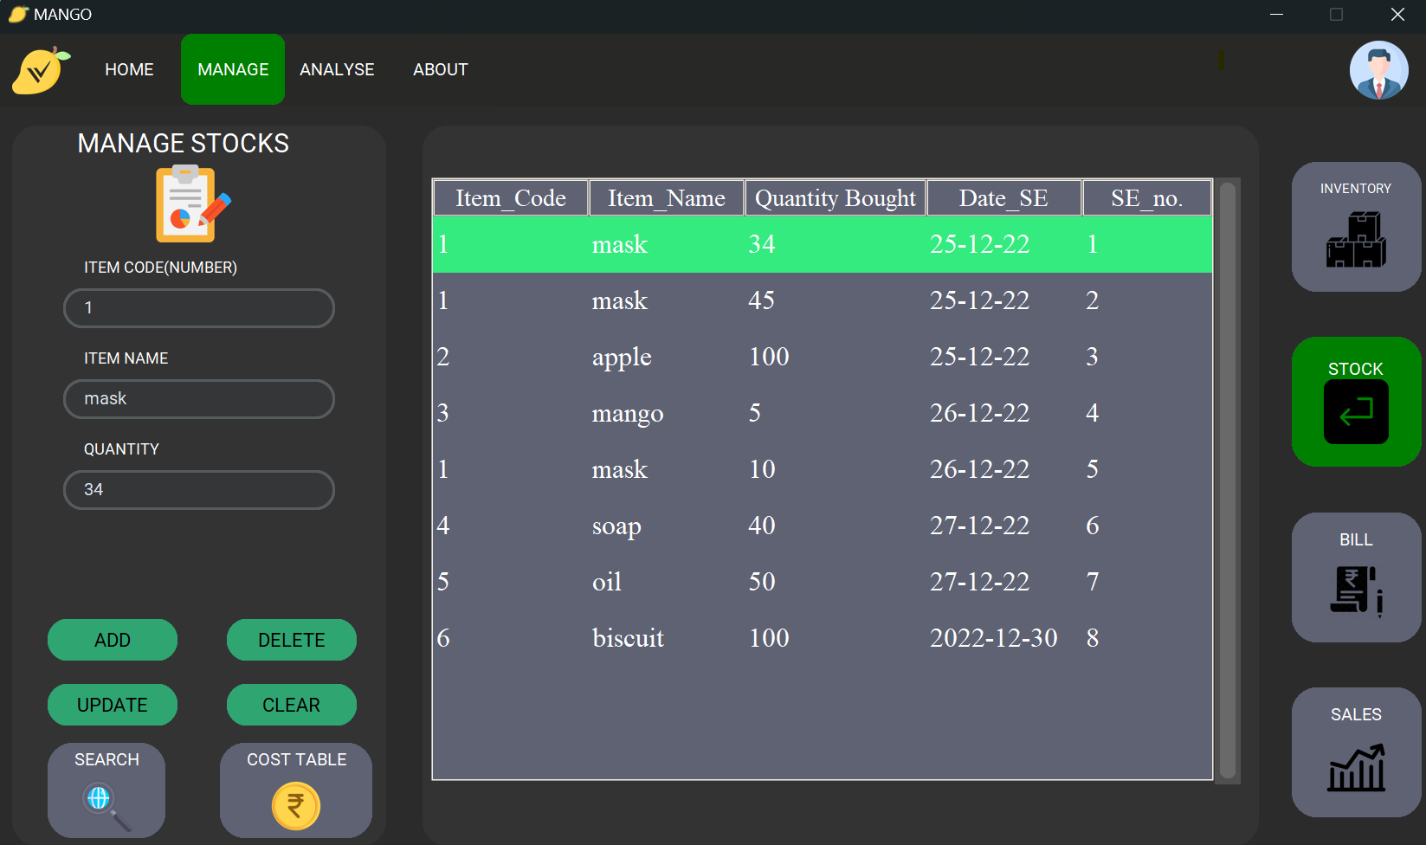The height and width of the screenshot is (845, 1426).
Task: Open the Bill rupee receipt icon
Action: [1355, 592]
